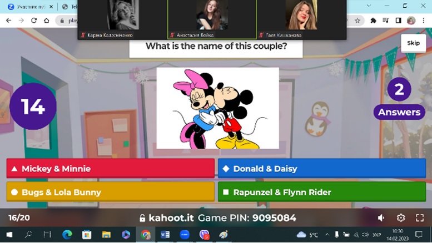The width and height of the screenshot is (432, 243).
Task: Skip the current Kahoot question
Action: click(x=413, y=43)
